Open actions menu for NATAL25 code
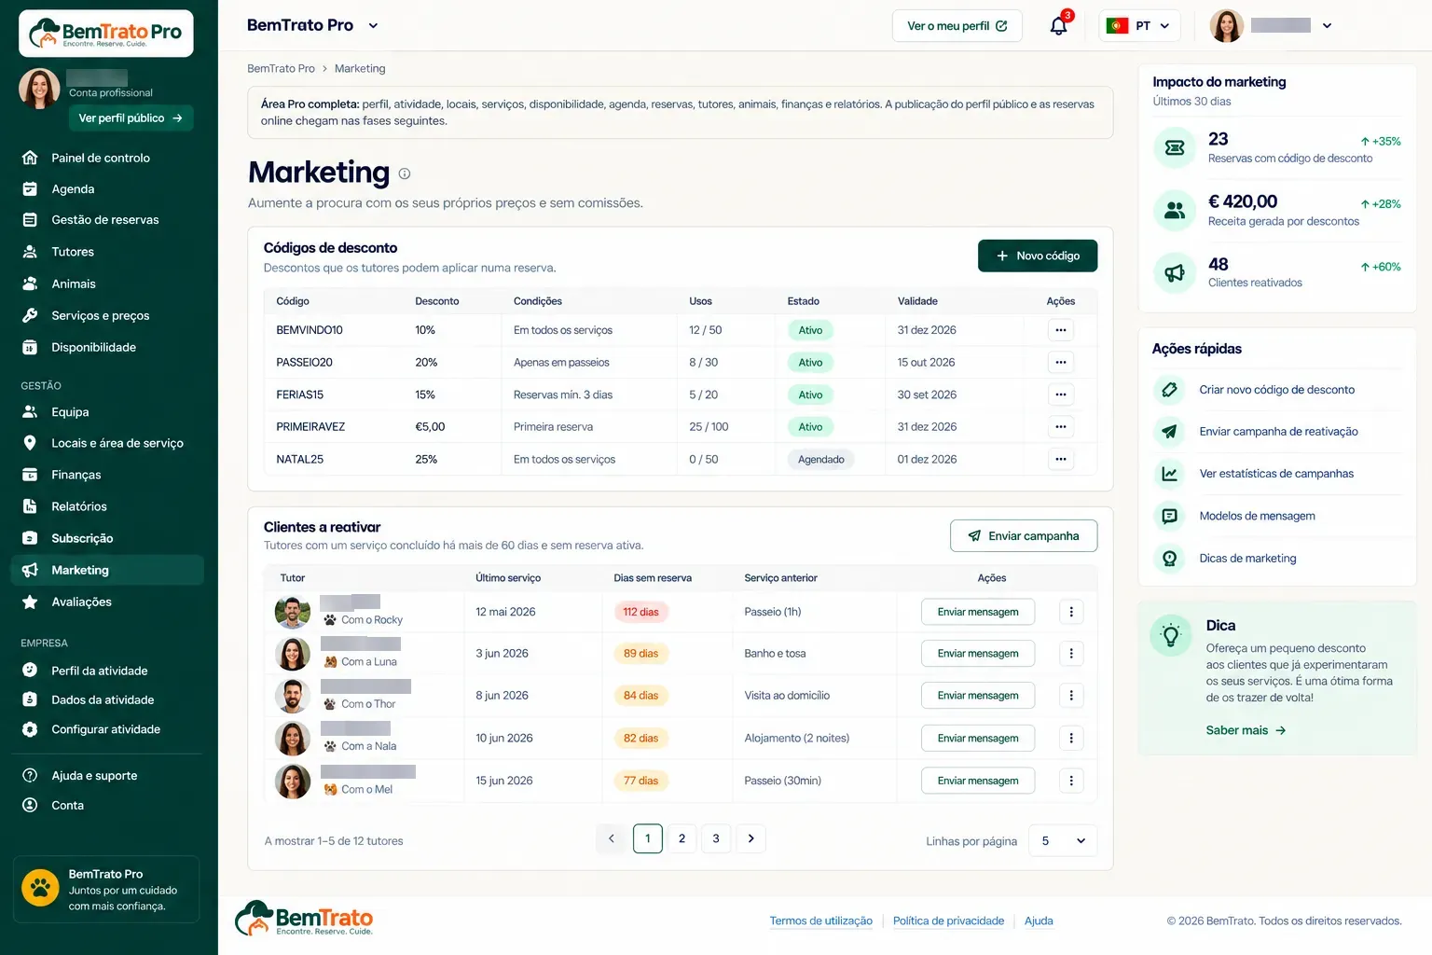Viewport: 1432px width, 955px height. click(1061, 459)
